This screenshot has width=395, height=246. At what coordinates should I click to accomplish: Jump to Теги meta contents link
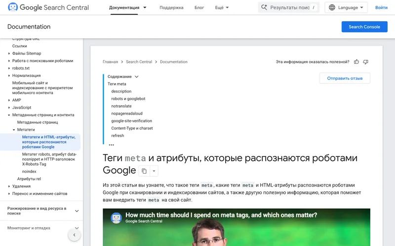click(117, 84)
